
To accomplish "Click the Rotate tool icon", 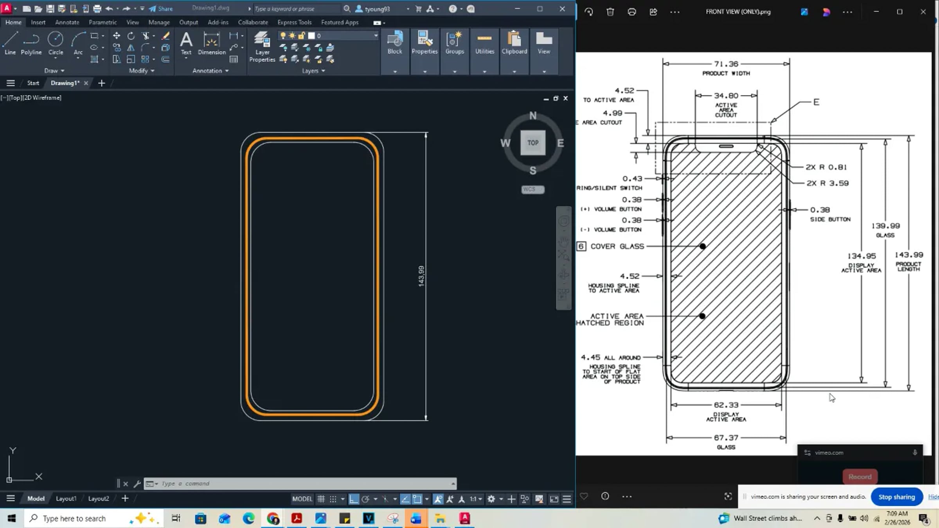I will coord(131,36).
